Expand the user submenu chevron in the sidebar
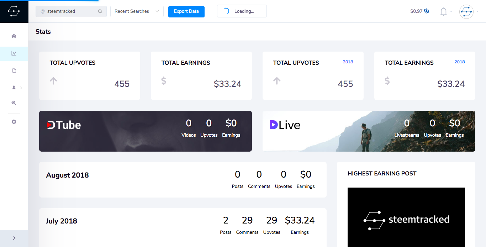The width and height of the screenshot is (486, 247). [x=21, y=88]
